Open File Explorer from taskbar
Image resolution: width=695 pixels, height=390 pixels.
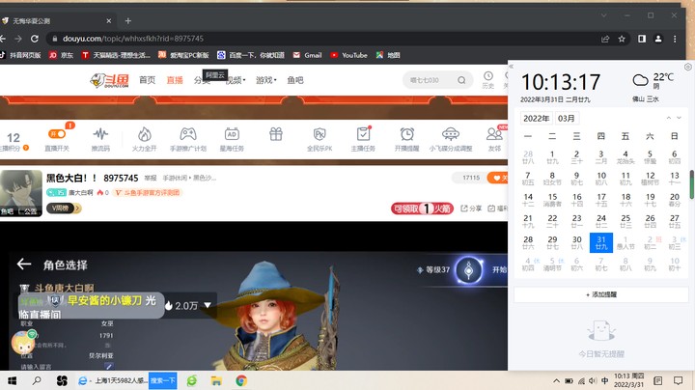click(216, 380)
